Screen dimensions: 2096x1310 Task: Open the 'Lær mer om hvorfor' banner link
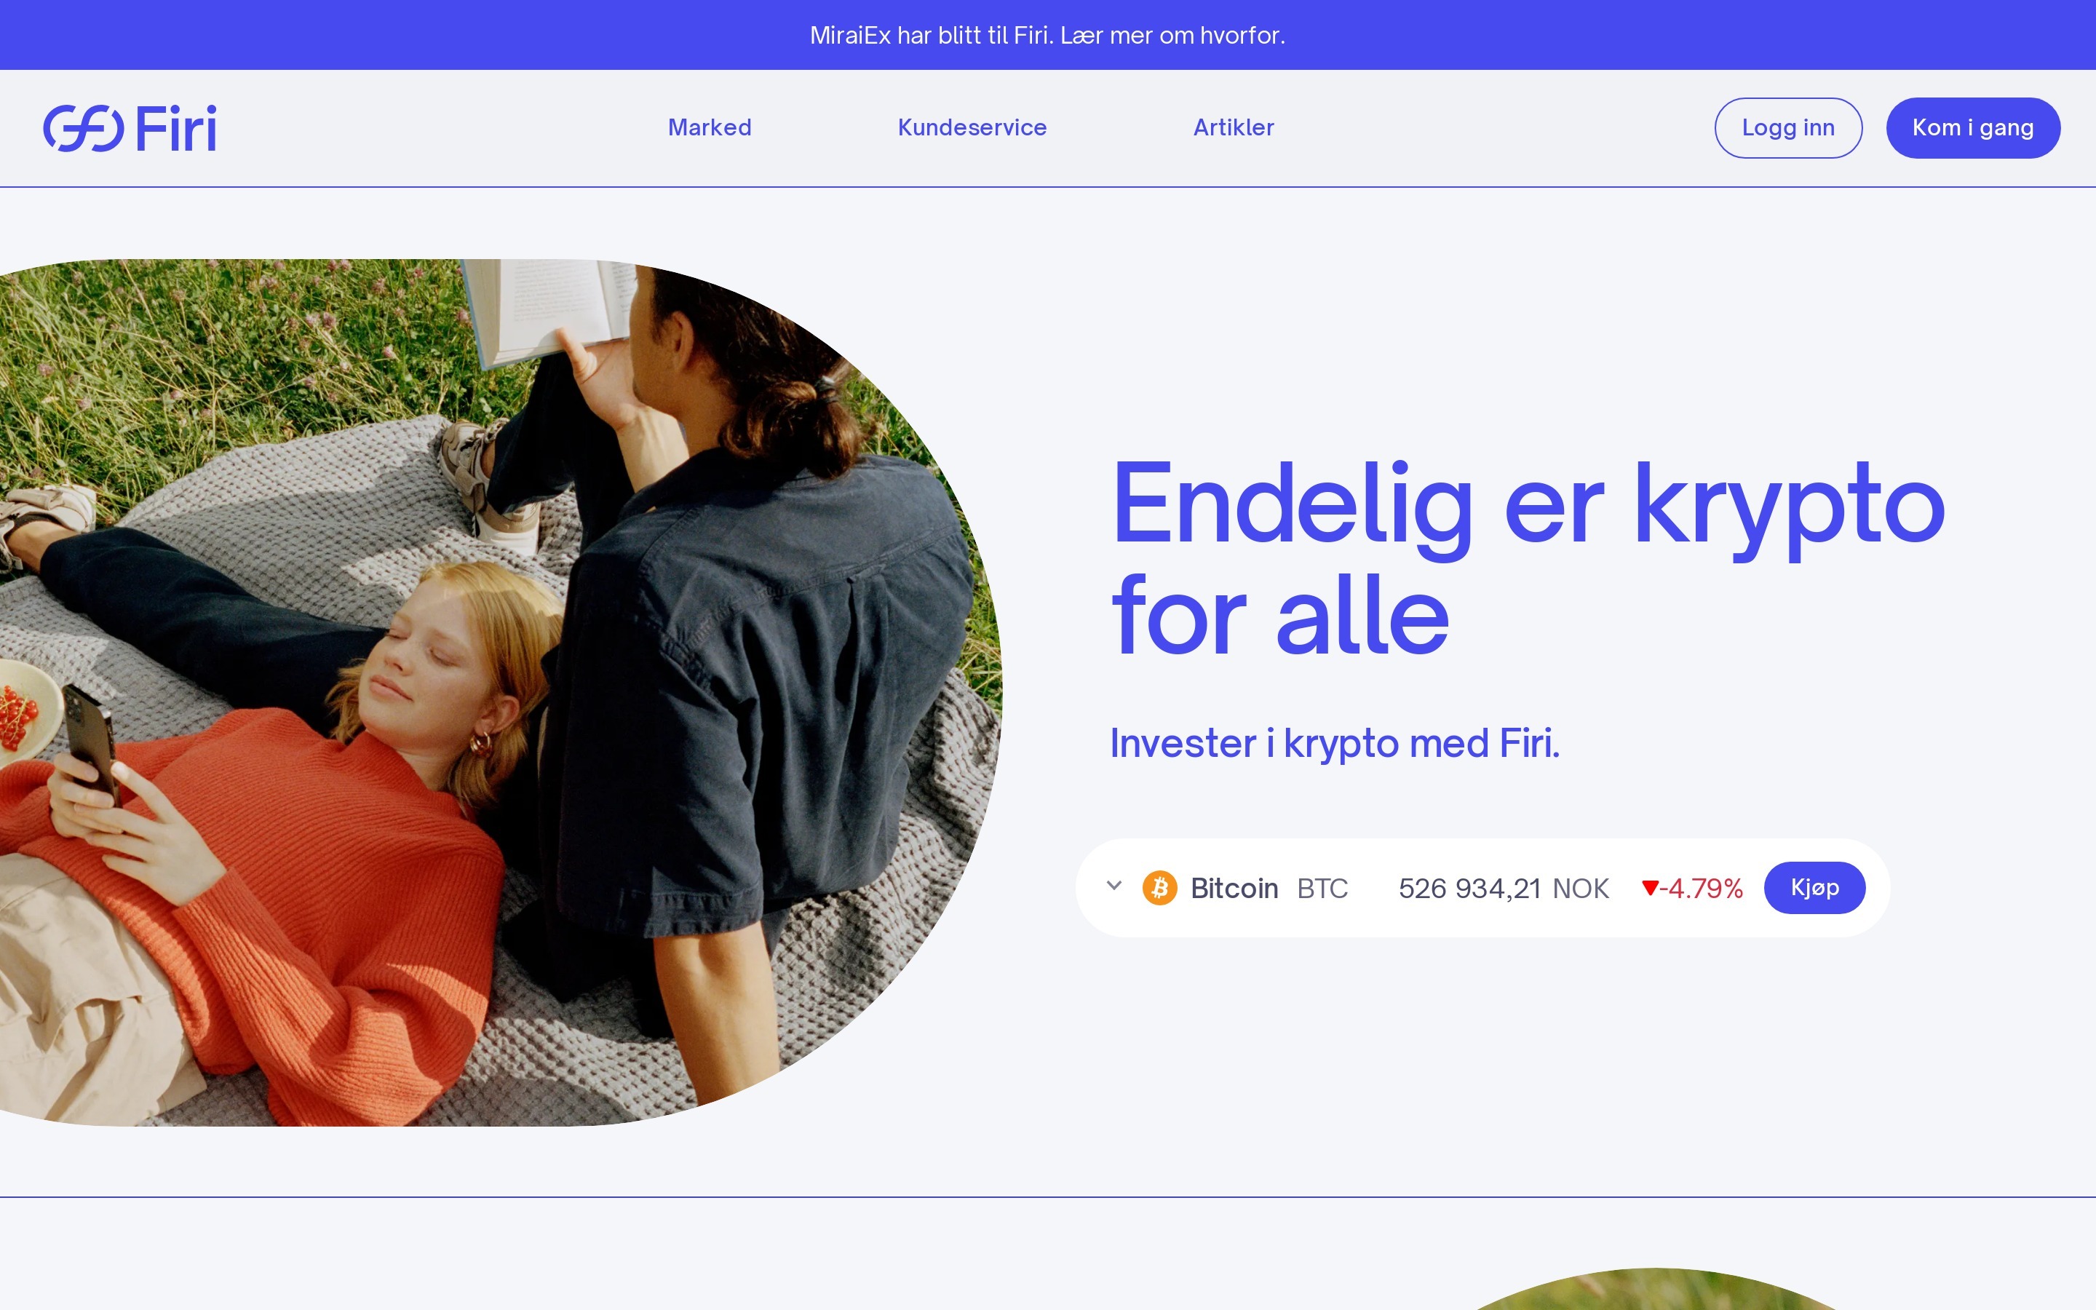click(x=1172, y=35)
